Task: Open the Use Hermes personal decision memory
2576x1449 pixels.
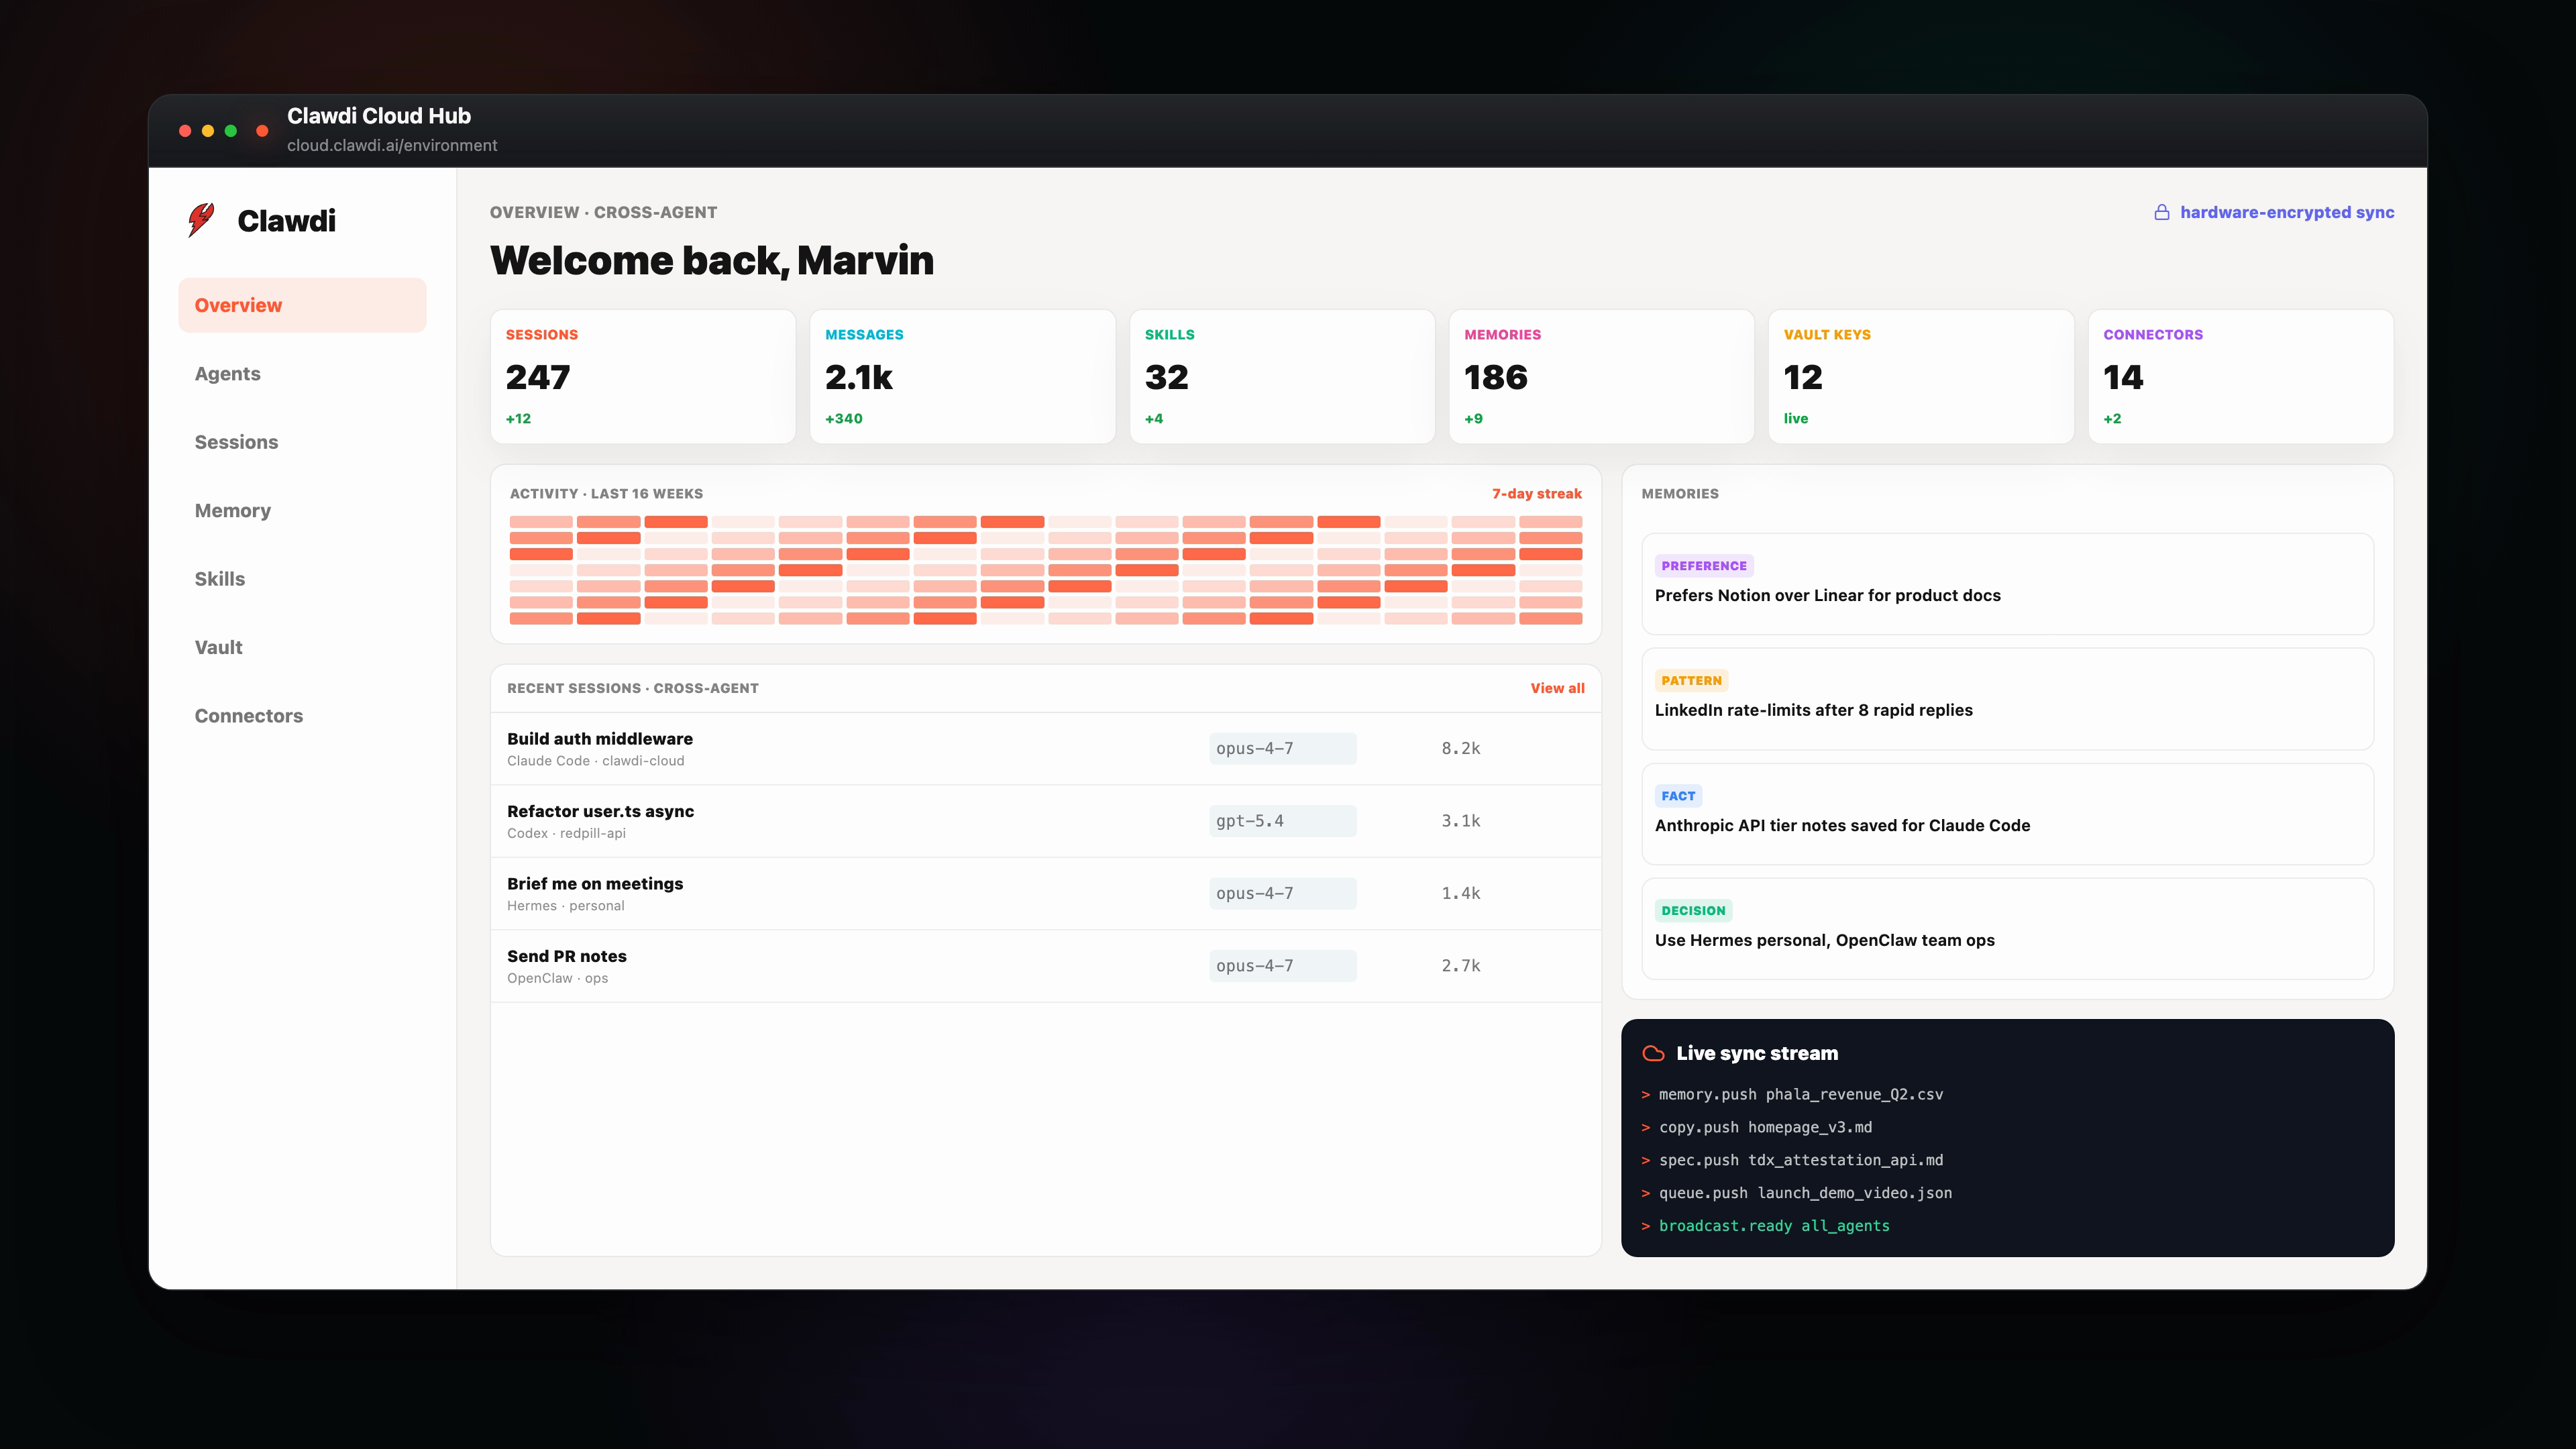Action: [x=2007, y=929]
